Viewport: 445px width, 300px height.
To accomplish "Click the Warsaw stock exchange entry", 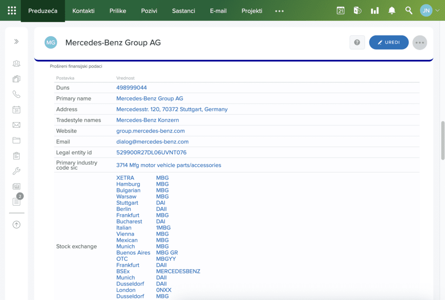I will coord(126,196).
